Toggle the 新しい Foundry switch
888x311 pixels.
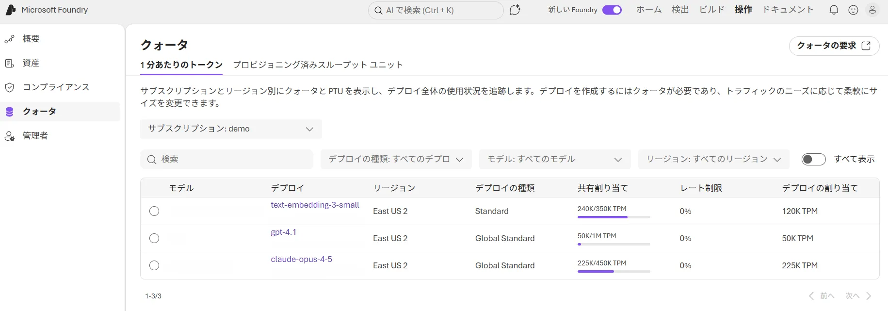coord(612,10)
